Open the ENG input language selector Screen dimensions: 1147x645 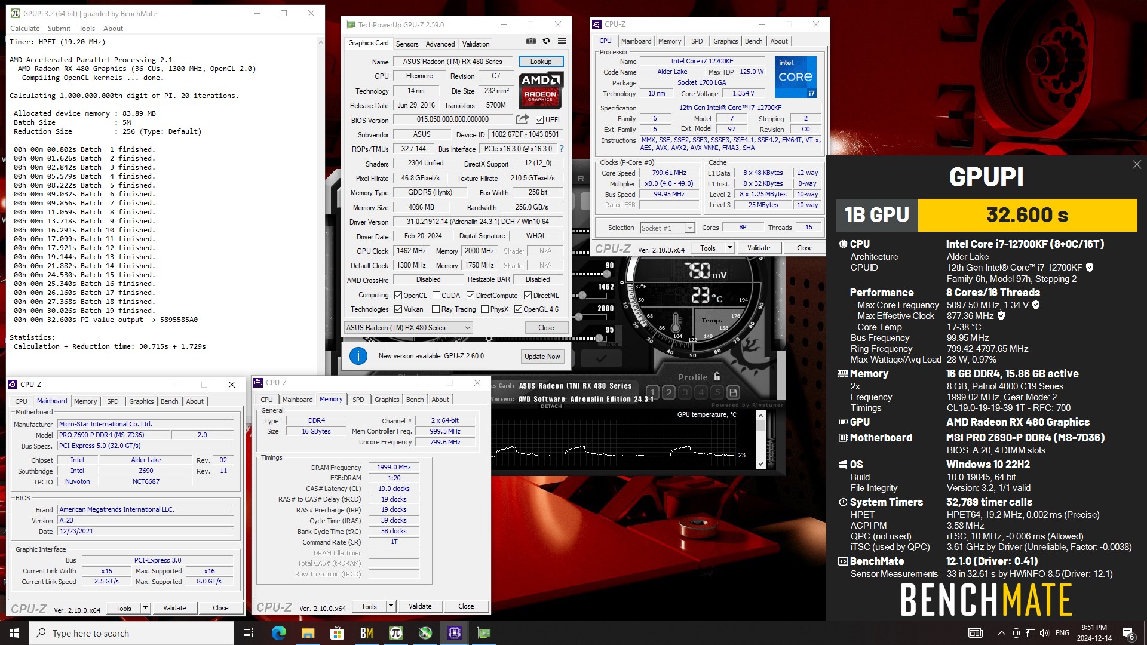tap(1062, 633)
